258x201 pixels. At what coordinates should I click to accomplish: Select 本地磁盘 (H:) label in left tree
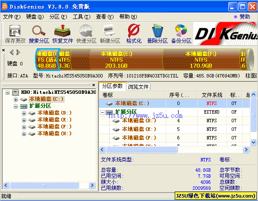(54, 133)
